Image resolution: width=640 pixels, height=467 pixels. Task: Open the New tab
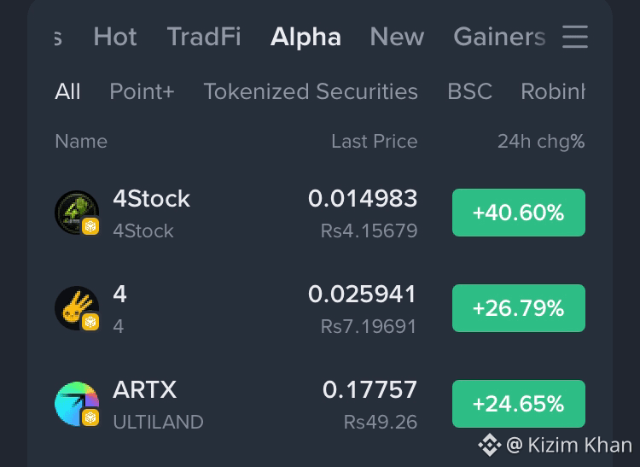397,37
